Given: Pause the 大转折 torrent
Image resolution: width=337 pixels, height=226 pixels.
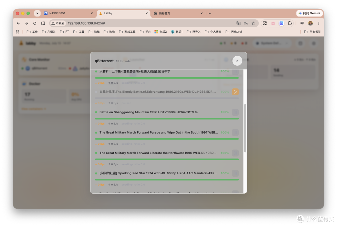Looking at the screenshot, I should [235, 71].
